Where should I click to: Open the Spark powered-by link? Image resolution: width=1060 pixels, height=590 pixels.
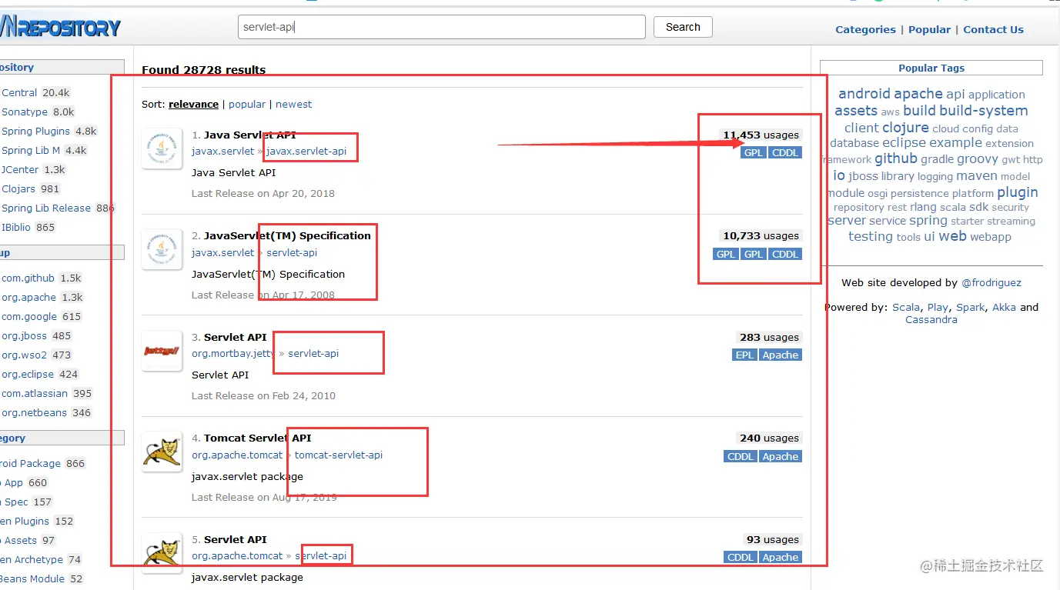(970, 307)
